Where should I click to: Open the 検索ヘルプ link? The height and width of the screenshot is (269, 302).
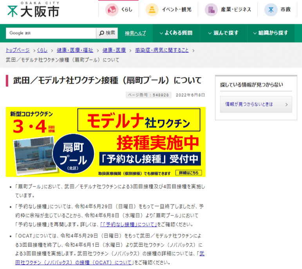(x=135, y=34)
